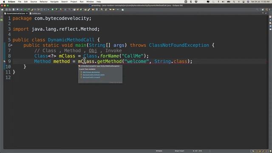Click the green Run launch toolbar button
The width and height of the screenshot is (272, 153).
coord(52,9)
